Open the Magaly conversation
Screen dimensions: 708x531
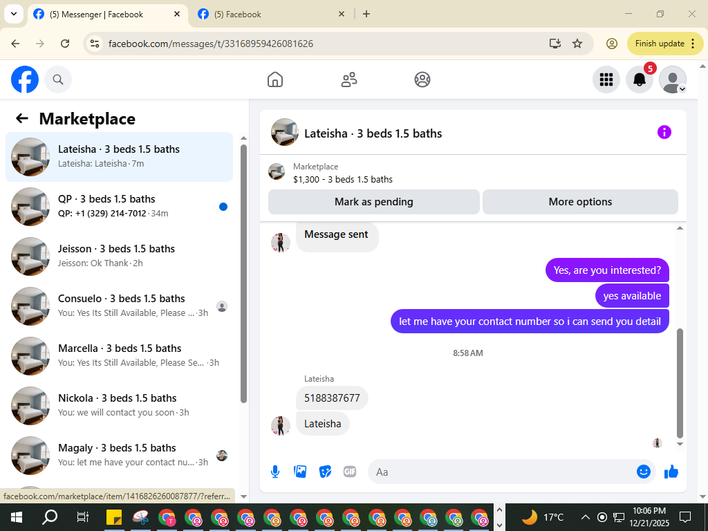point(119,455)
